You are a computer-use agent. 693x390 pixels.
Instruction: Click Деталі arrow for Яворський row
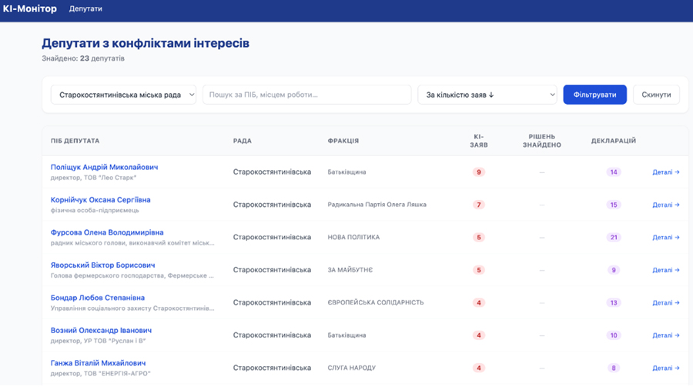pyautogui.click(x=666, y=270)
